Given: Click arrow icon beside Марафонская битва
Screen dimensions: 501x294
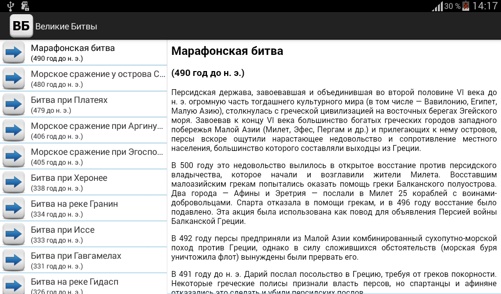Looking at the screenshot, I should (x=14, y=52).
